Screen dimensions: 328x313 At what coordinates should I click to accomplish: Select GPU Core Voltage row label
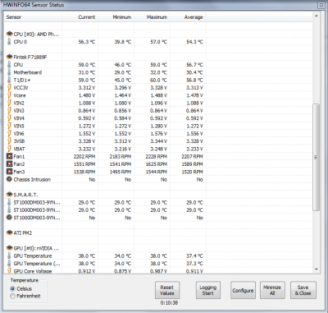[x=33, y=271]
